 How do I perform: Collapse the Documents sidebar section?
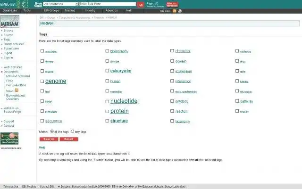[11, 72]
